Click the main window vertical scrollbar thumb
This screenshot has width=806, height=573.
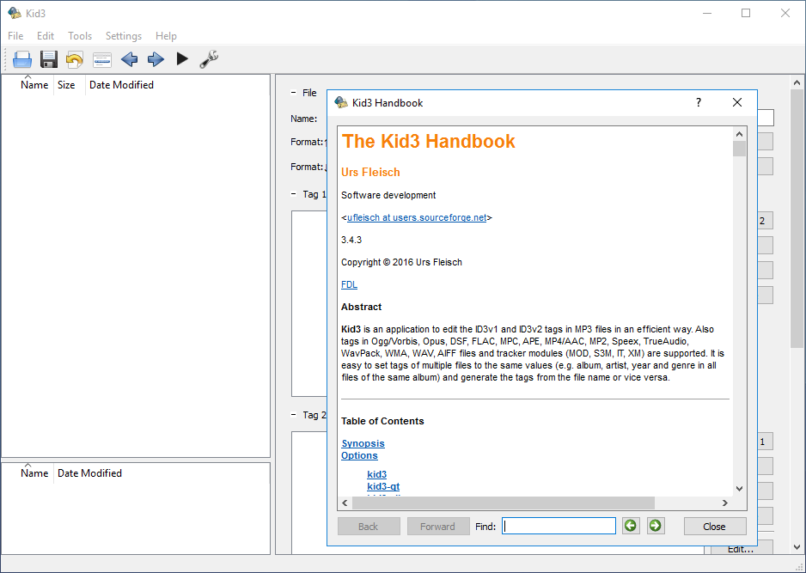point(797,218)
